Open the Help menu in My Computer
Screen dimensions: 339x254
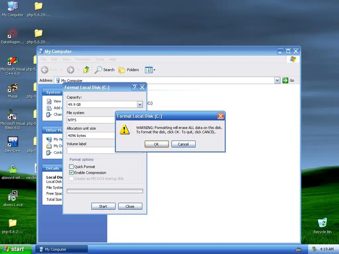(113, 59)
